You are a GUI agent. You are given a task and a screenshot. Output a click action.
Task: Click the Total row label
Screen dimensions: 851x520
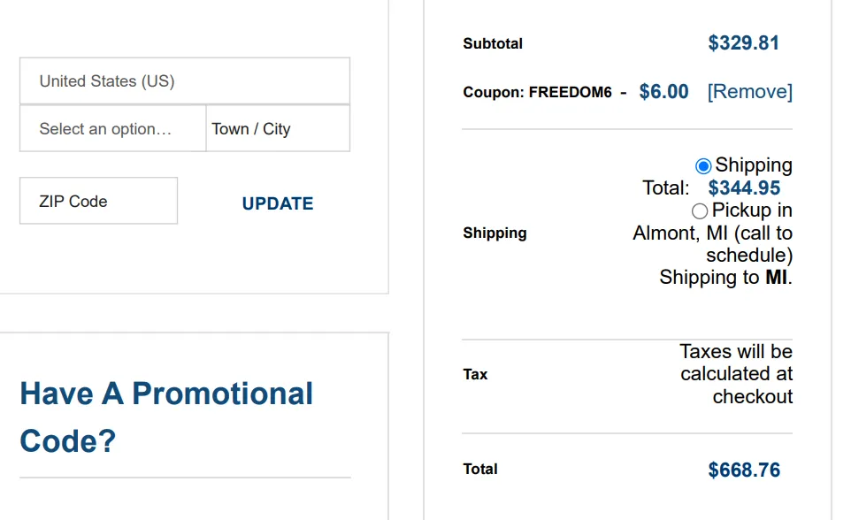click(x=480, y=470)
